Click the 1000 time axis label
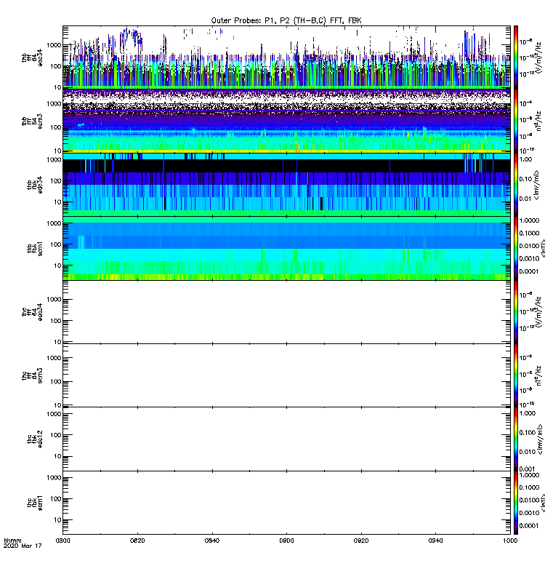Viewport: 545px width, 582px height. [510, 541]
